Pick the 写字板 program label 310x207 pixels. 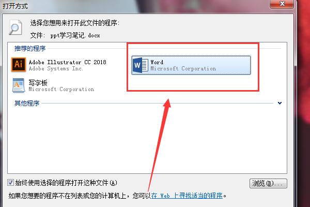point(38,83)
